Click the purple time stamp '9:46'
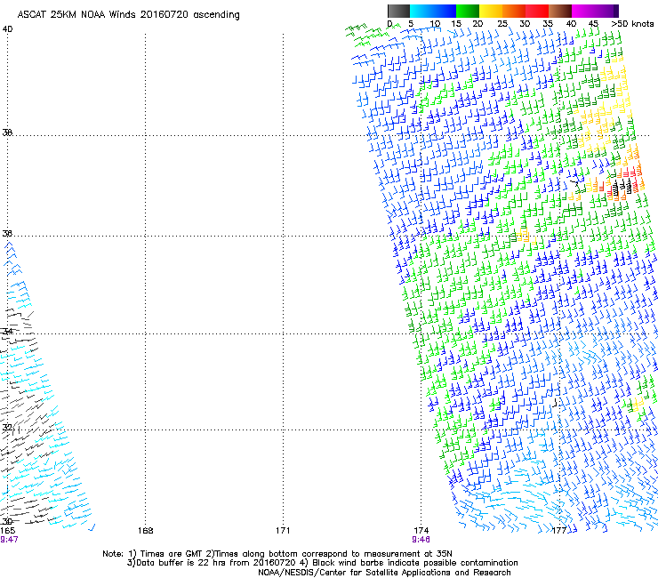Screen dimensions: 658x578 click(421, 540)
